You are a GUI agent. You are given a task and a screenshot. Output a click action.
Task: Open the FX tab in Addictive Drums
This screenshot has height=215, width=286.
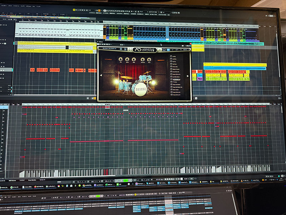[181, 50]
